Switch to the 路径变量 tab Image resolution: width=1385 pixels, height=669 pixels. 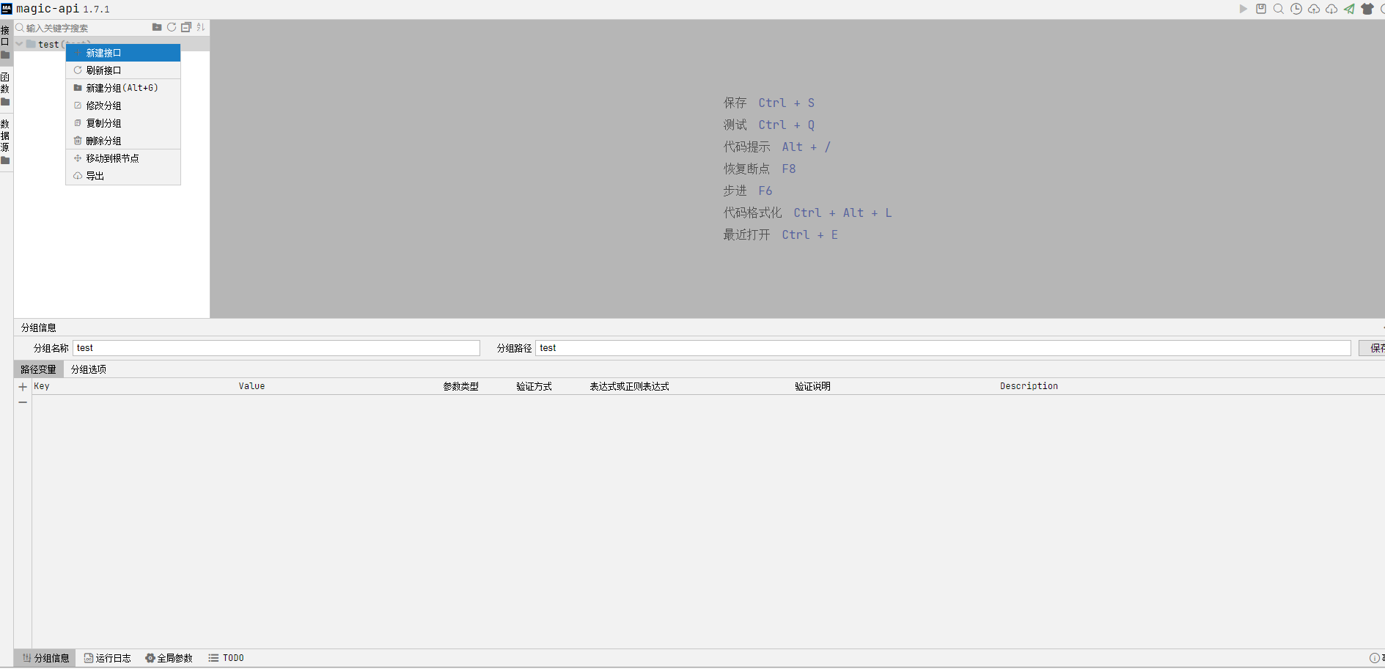pyautogui.click(x=38, y=369)
